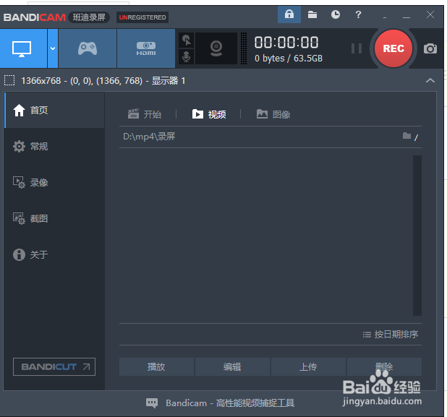Switch to 开始 tab
The height and width of the screenshot is (417, 447).
pos(145,114)
